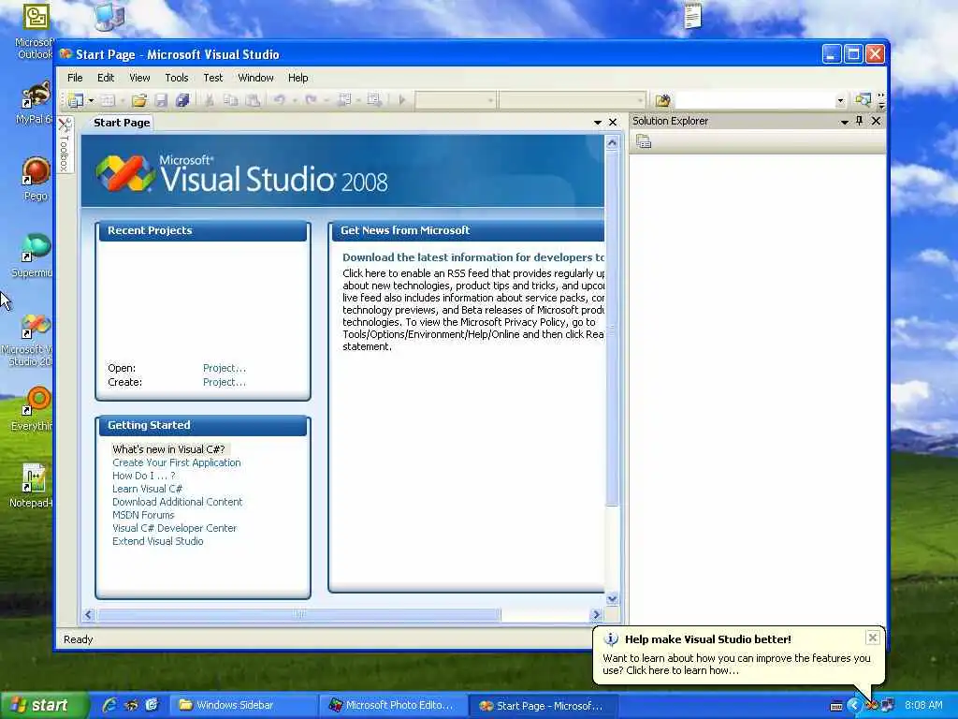Close the Solution Explorer panel
This screenshot has height=719, width=958.
tap(876, 121)
